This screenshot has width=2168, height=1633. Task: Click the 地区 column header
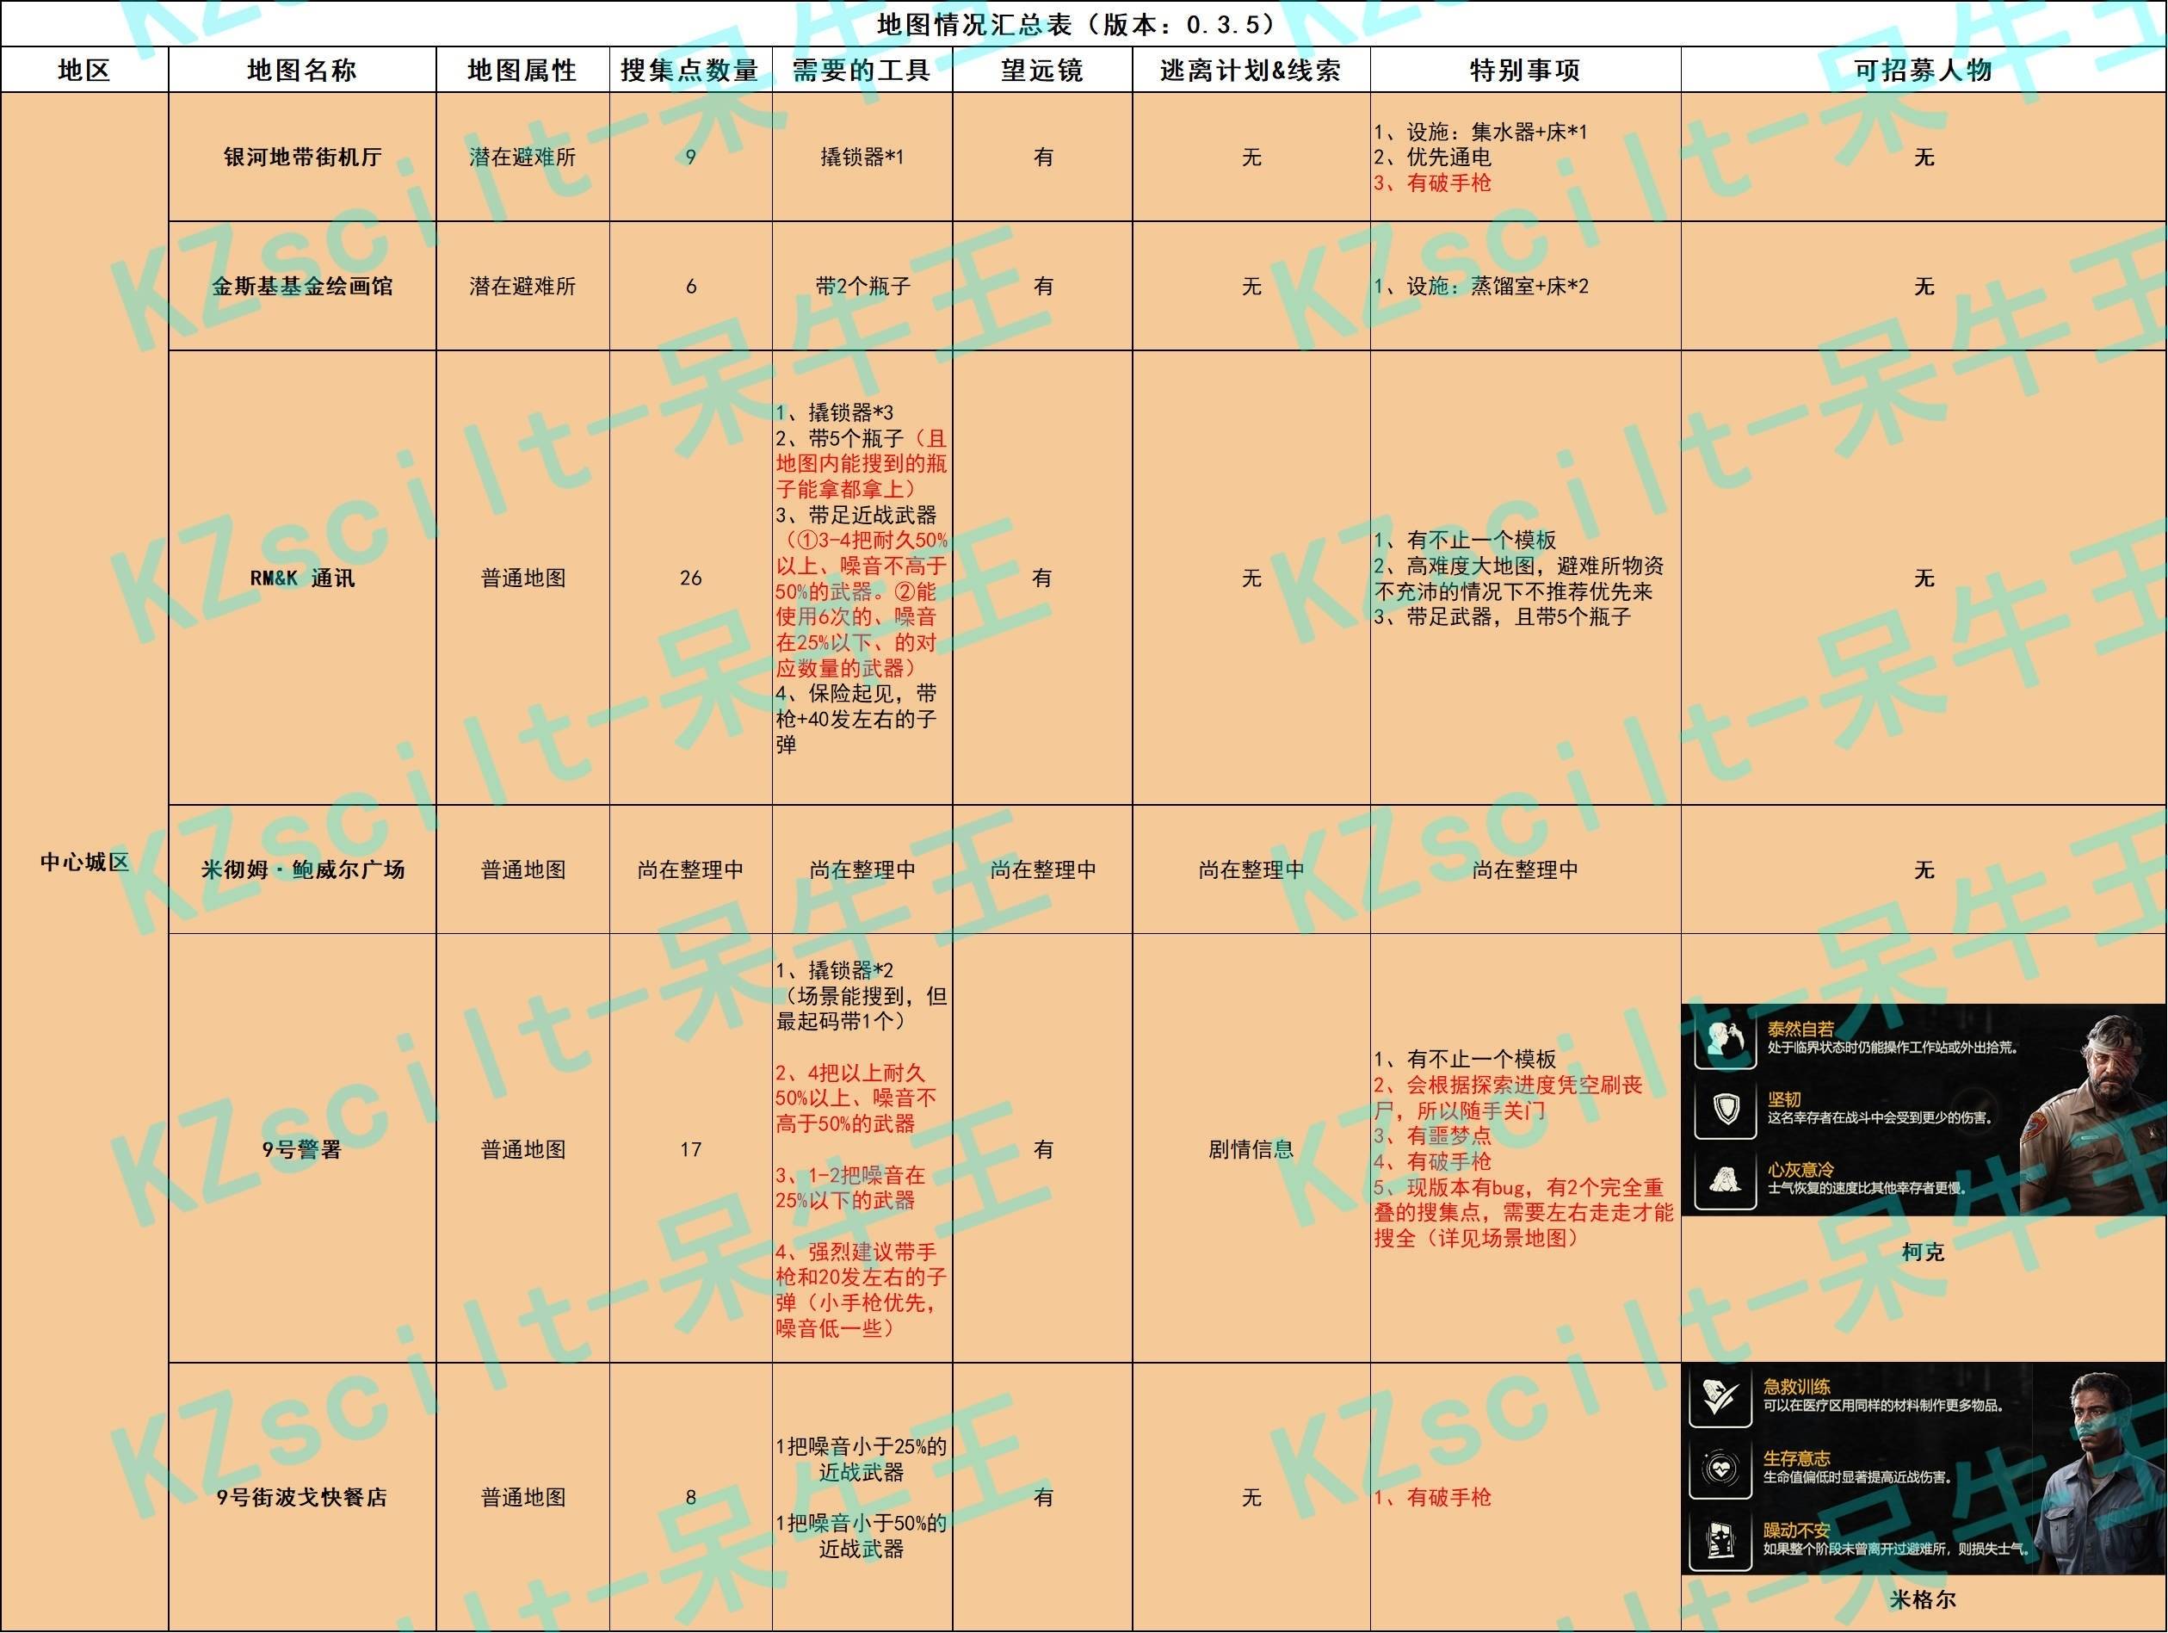84,70
